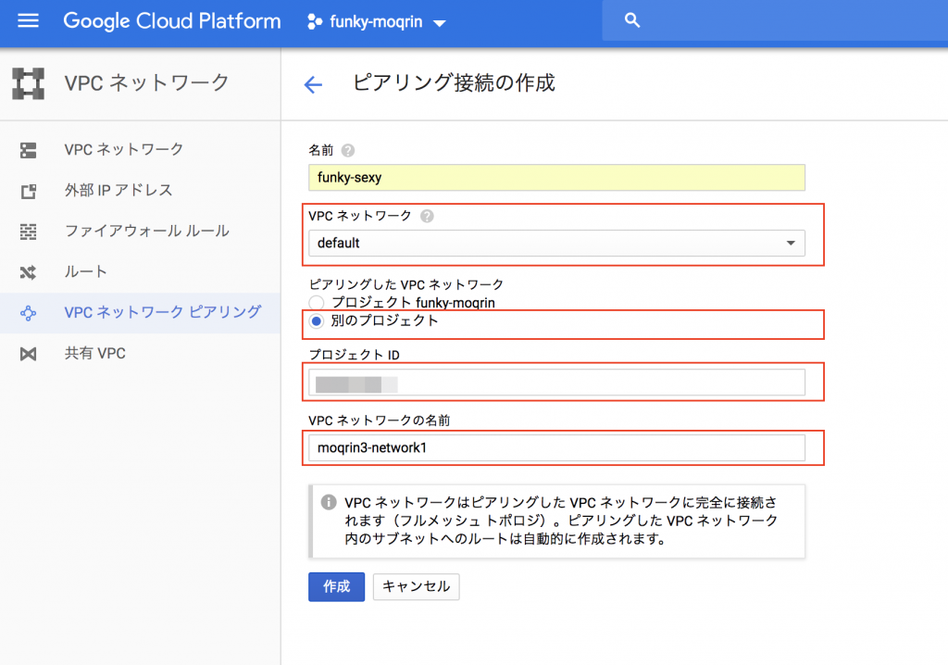Image resolution: width=948 pixels, height=665 pixels.
Task: Click the 外部 IP アドレス sidebar icon
Action: click(x=28, y=191)
